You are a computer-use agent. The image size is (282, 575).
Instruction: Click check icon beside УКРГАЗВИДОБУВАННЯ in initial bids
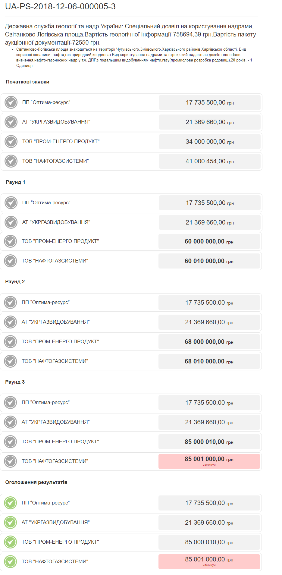coord(11,122)
